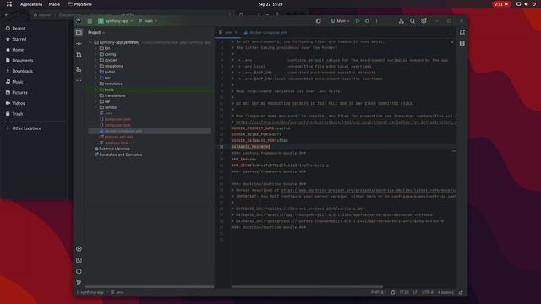Open the Main run configuration dropdown

(340, 21)
